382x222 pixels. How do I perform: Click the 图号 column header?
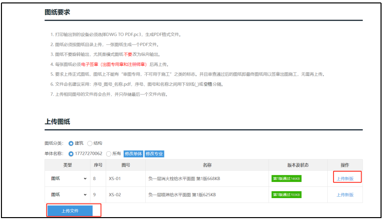(x=126, y=165)
